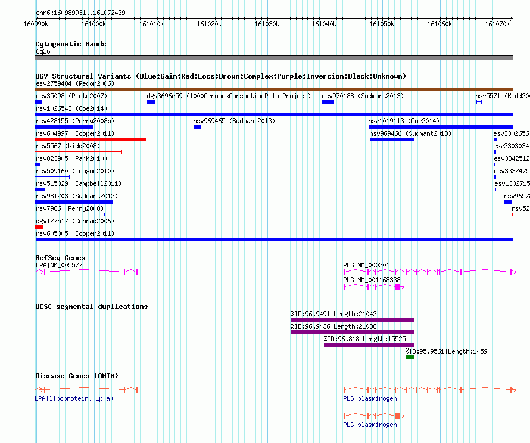Select the esv3342512 variant label
The width and height of the screenshot is (530, 443).
pos(512,158)
